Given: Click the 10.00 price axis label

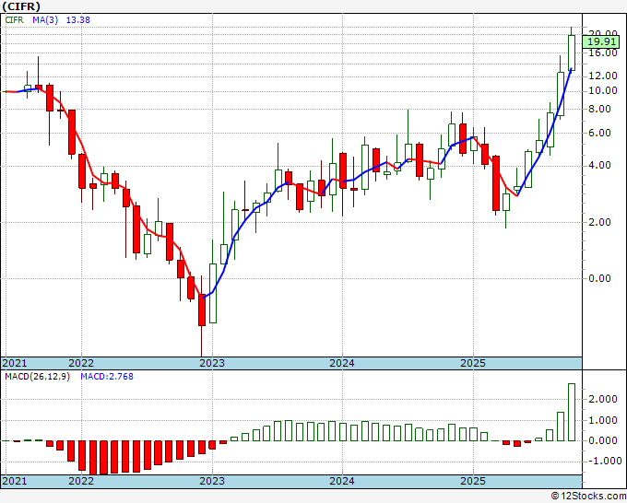Looking at the screenshot, I should click(x=600, y=90).
